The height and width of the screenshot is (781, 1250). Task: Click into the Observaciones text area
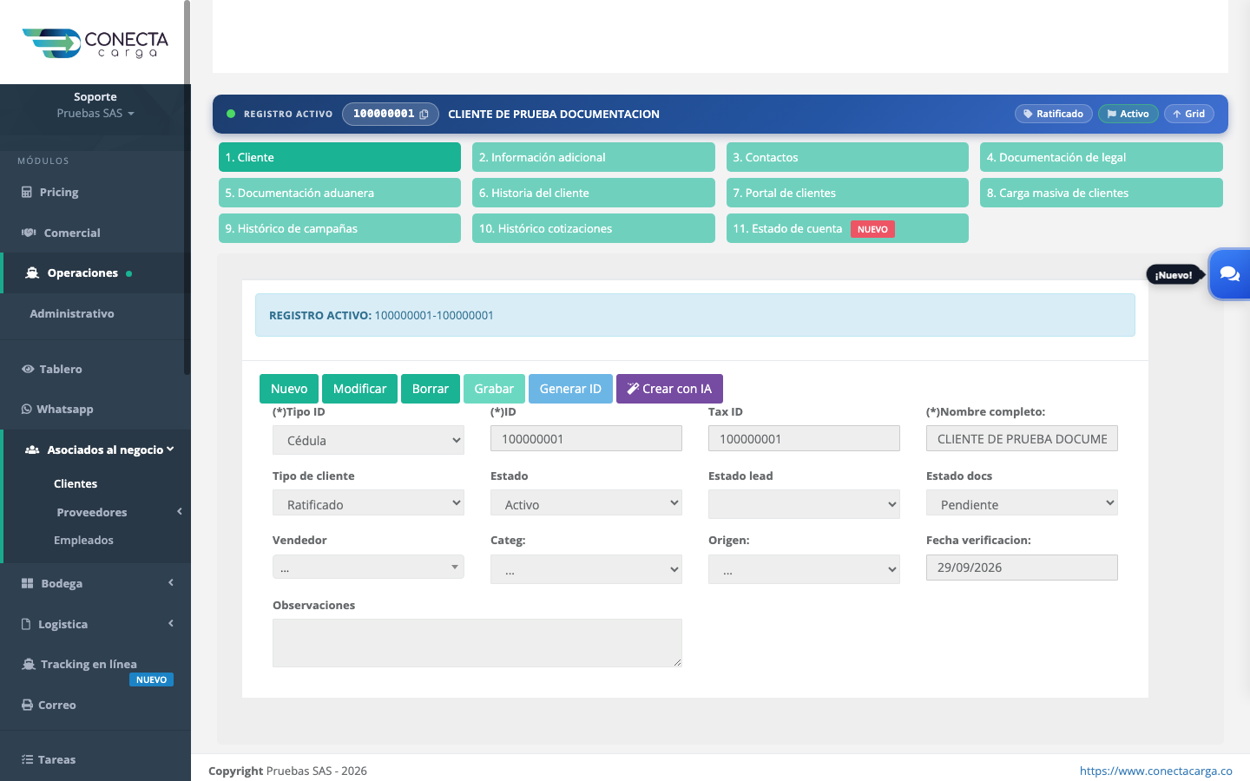(x=477, y=643)
